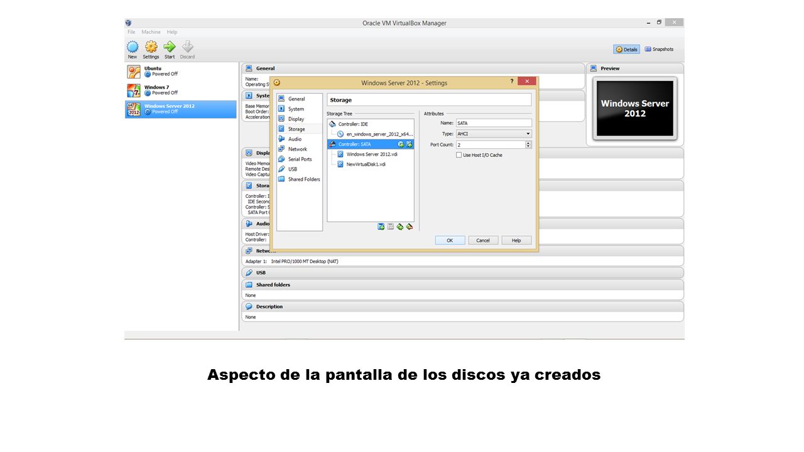The height and width of the screenshot is (452, 804).
Task: Add CD/DVD device on the SATA controller row
Action: [401, 144]
